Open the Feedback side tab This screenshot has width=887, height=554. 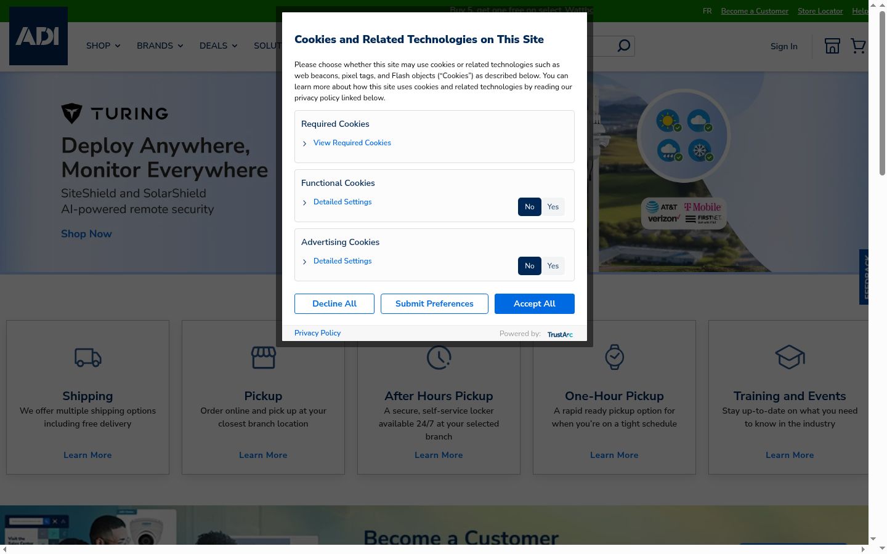coord(864,277)
